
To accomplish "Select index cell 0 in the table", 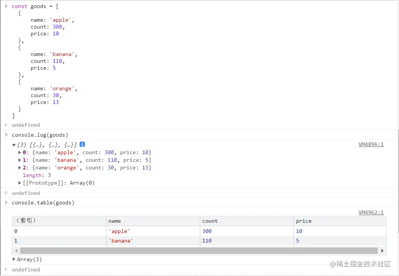I will [x=59, y=231].
